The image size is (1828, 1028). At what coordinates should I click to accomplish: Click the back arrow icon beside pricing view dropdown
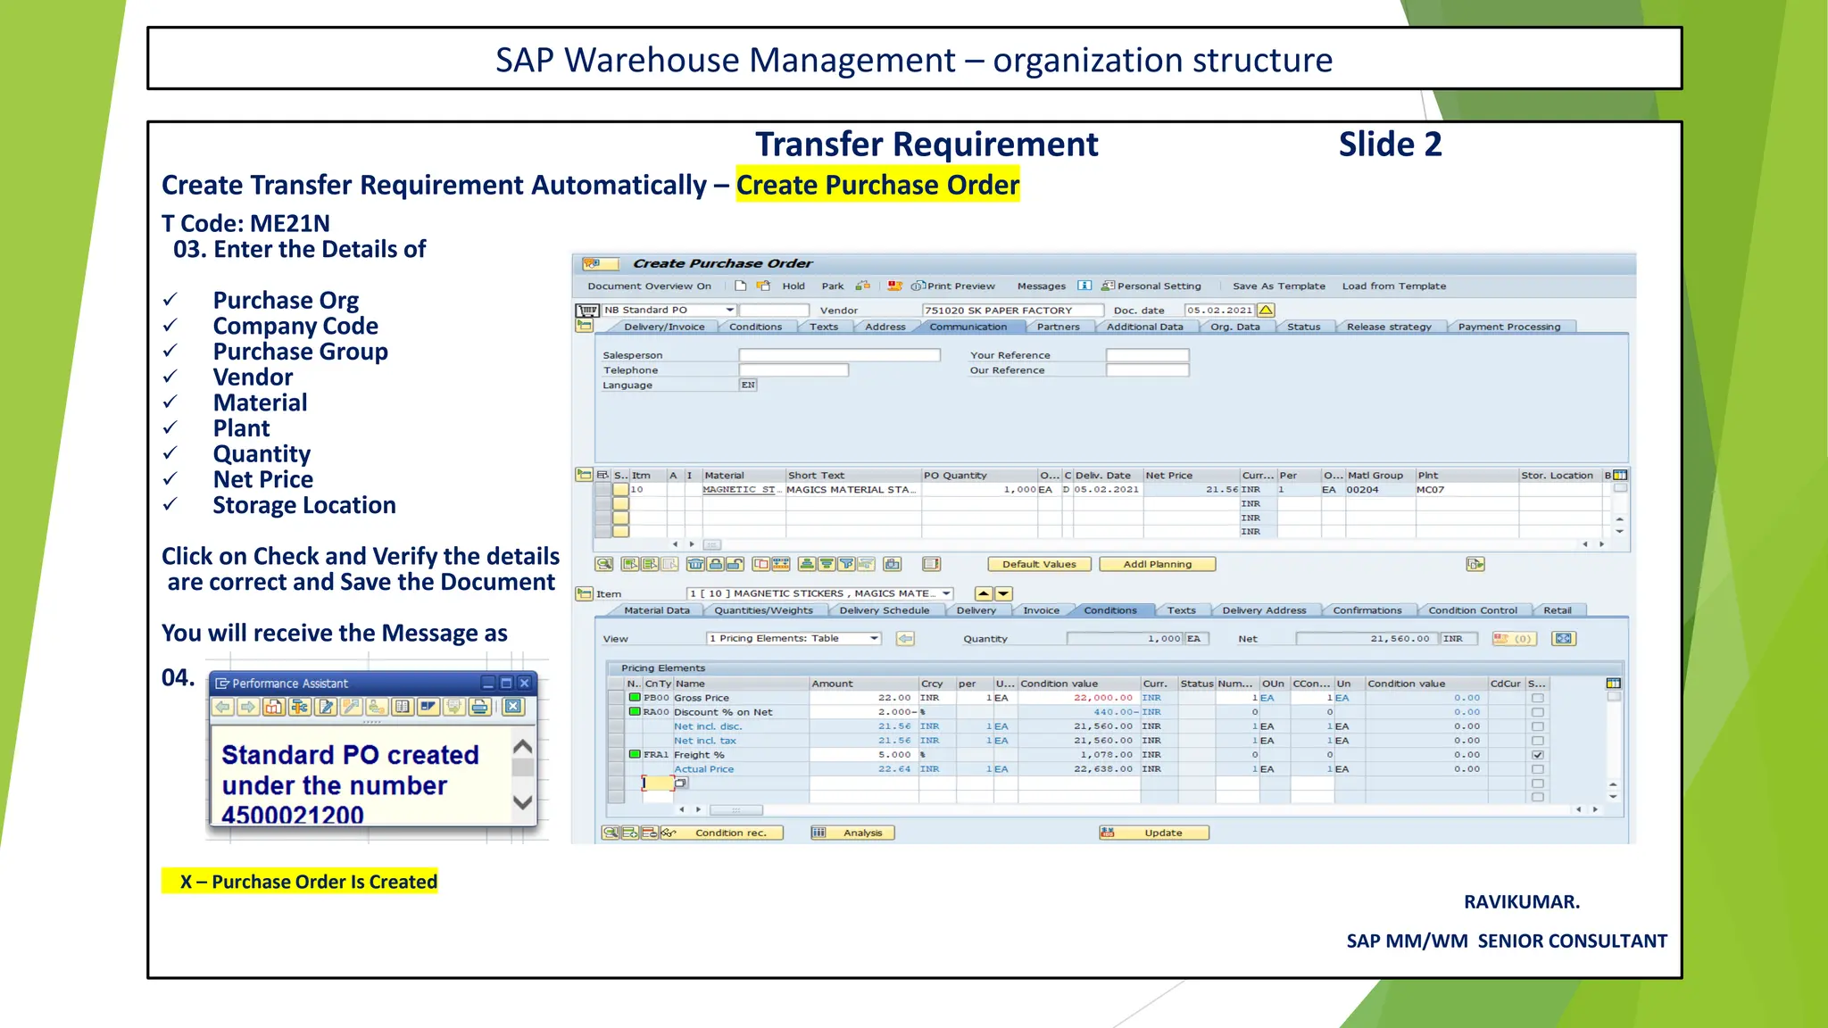[x=905, y=638]
